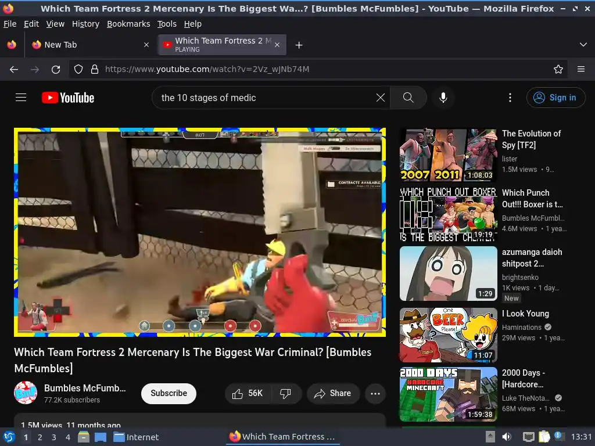Open the Tools menu
This screenshot has height=446, width=595.
[167, 24]
